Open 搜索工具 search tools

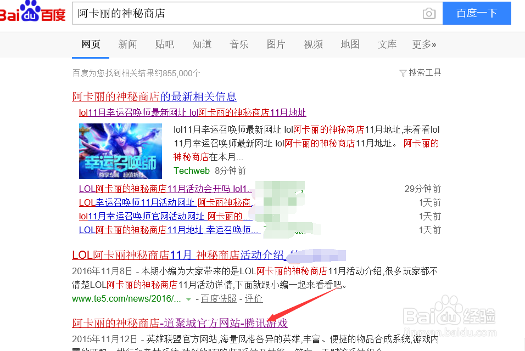(425, 72)
